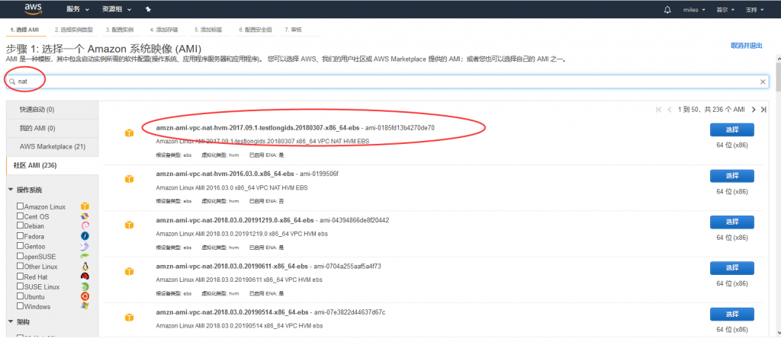This screenshot has width=781, height=358.
Task: Check the Fedora filter
Action: tap(20, 235)
